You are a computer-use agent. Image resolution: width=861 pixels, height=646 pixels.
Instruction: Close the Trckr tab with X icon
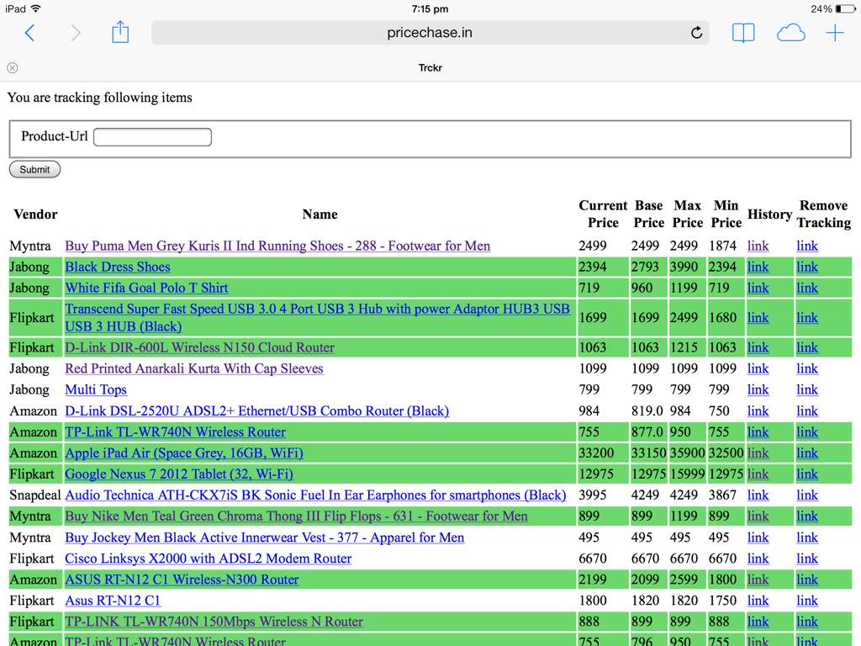pyautogui.click(x=12, y=67)
